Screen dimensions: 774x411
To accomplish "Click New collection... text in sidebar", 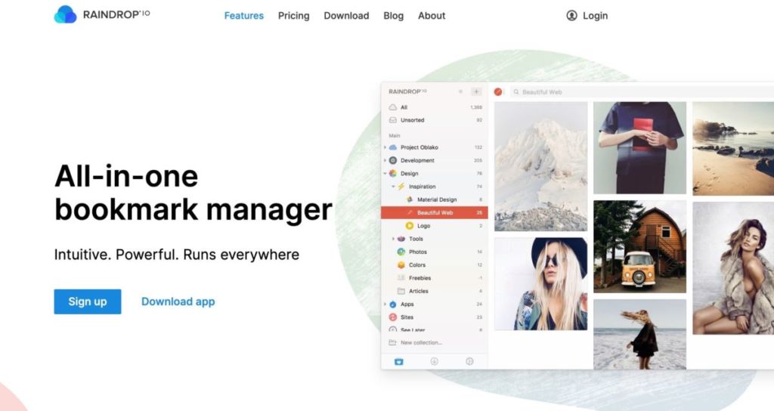I will 422,342.
